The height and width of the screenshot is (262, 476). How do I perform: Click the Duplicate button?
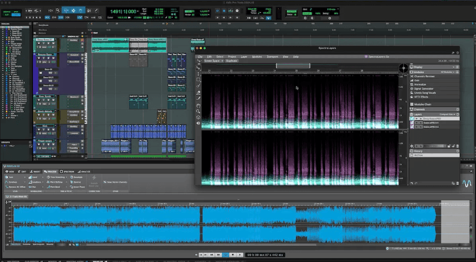coord(231,60)
